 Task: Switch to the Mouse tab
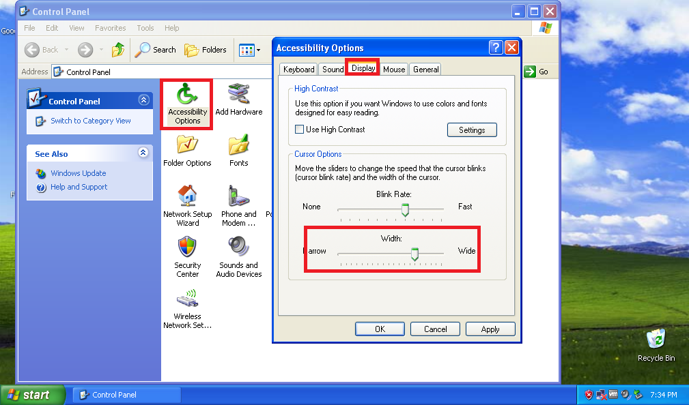pyautogui.click(x=394, y=70)
